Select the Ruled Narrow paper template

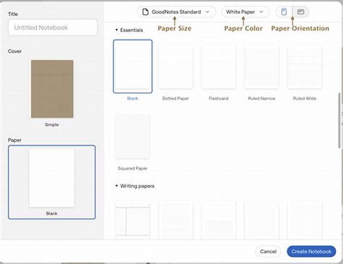261,66
